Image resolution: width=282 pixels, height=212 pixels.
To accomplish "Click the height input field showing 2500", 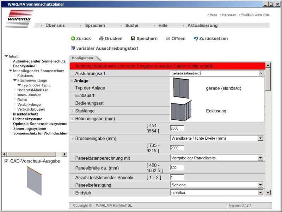I will (177, 128).
